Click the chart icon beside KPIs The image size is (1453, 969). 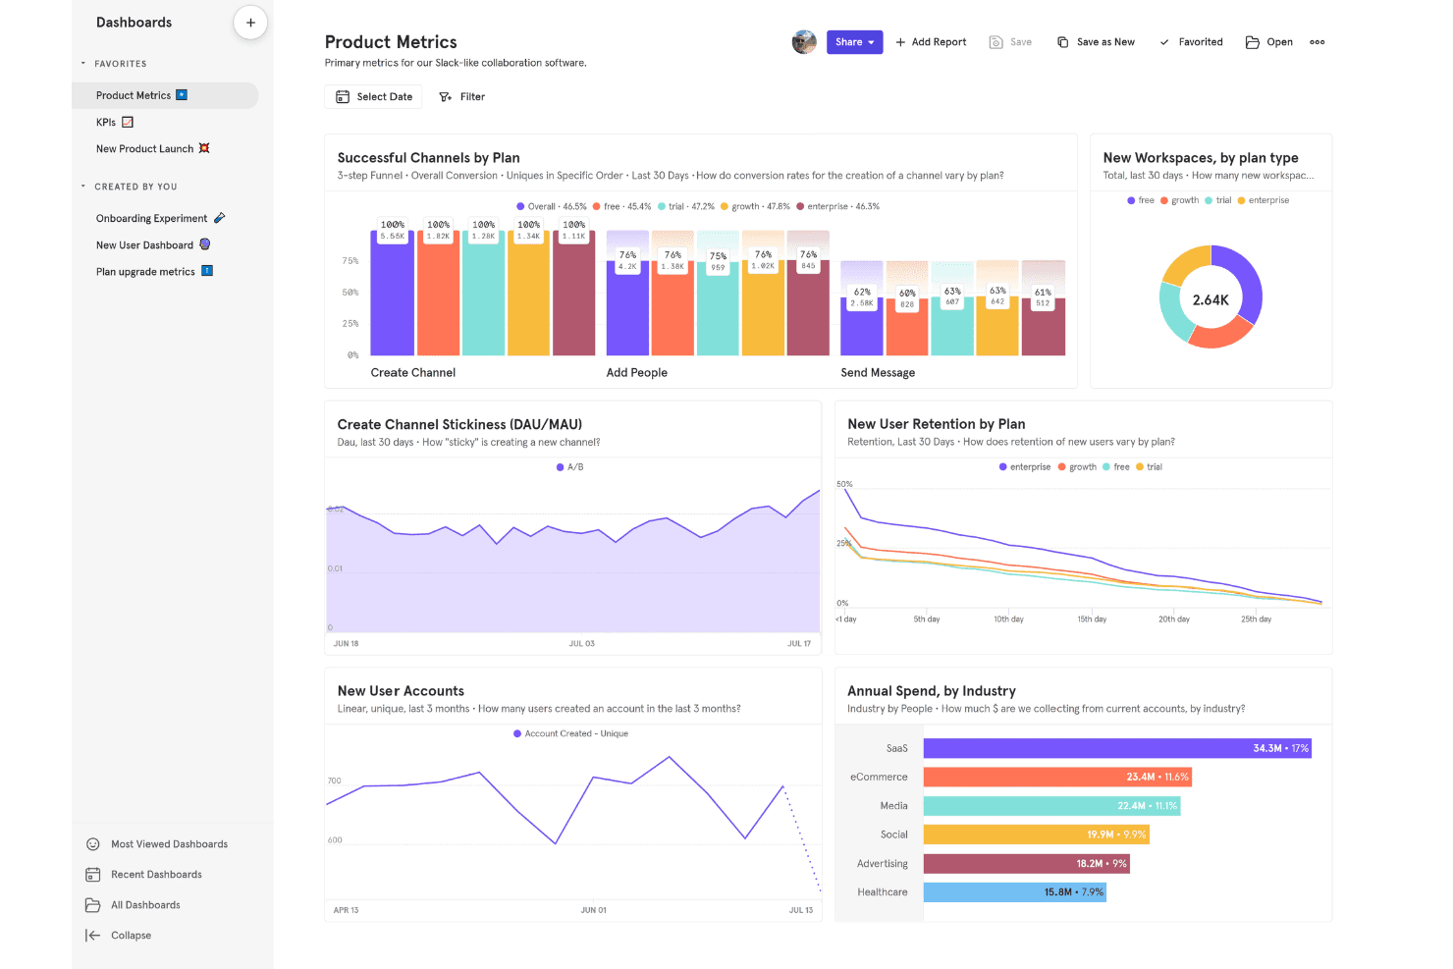coord(128,122)
